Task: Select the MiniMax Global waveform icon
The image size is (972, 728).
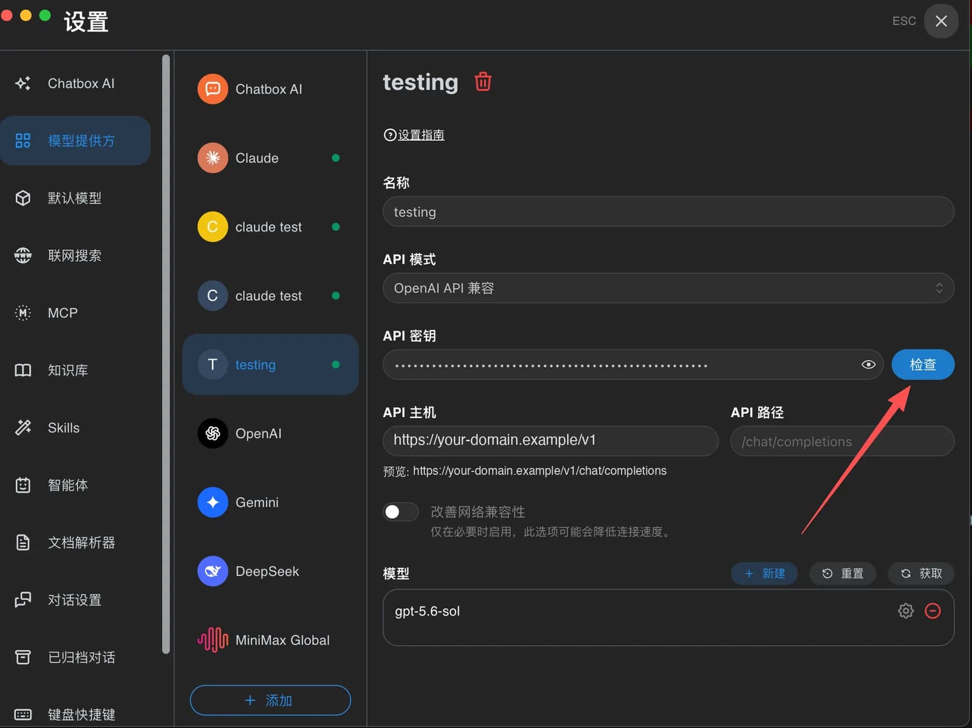Action: [x=213, y=640]
